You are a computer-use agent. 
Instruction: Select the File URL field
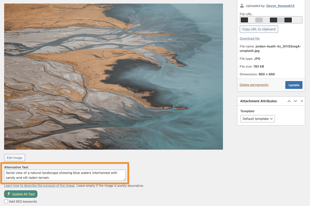(x=271, y=20)
